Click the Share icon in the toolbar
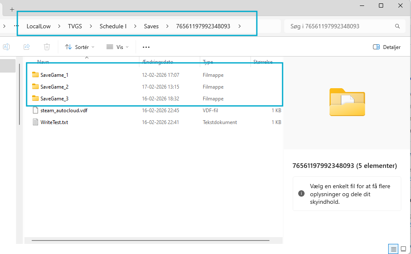This screenshot has height=254, width=411. coord(26,46)
